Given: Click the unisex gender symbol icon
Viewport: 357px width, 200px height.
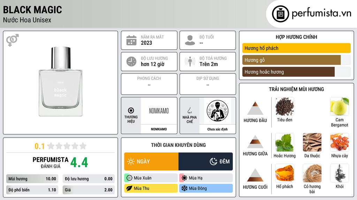Looking at the screenshot, I should click(x=13, y=40).
